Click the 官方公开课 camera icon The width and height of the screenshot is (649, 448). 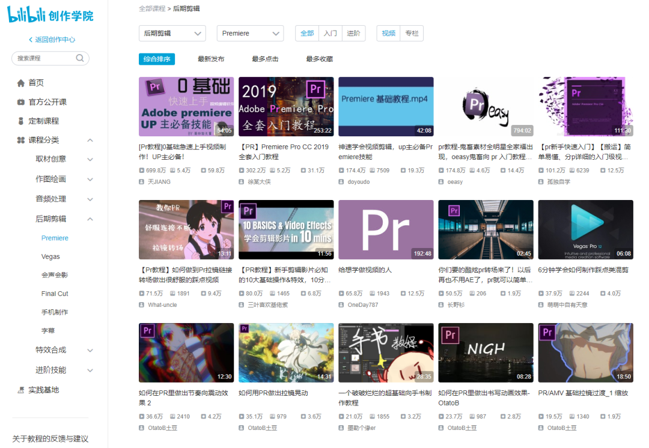[x=20, y=102]
